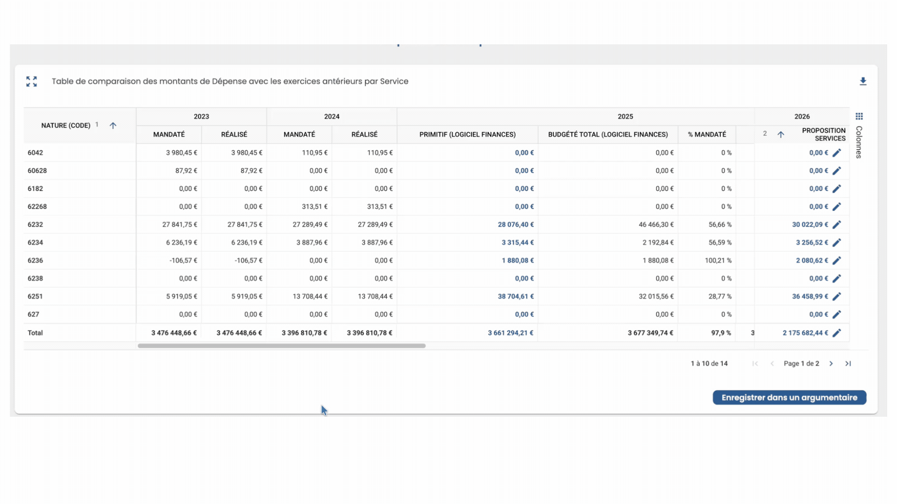Go to first page of table
This screenshot has width=897, height=504.
(x=755, y=364)
